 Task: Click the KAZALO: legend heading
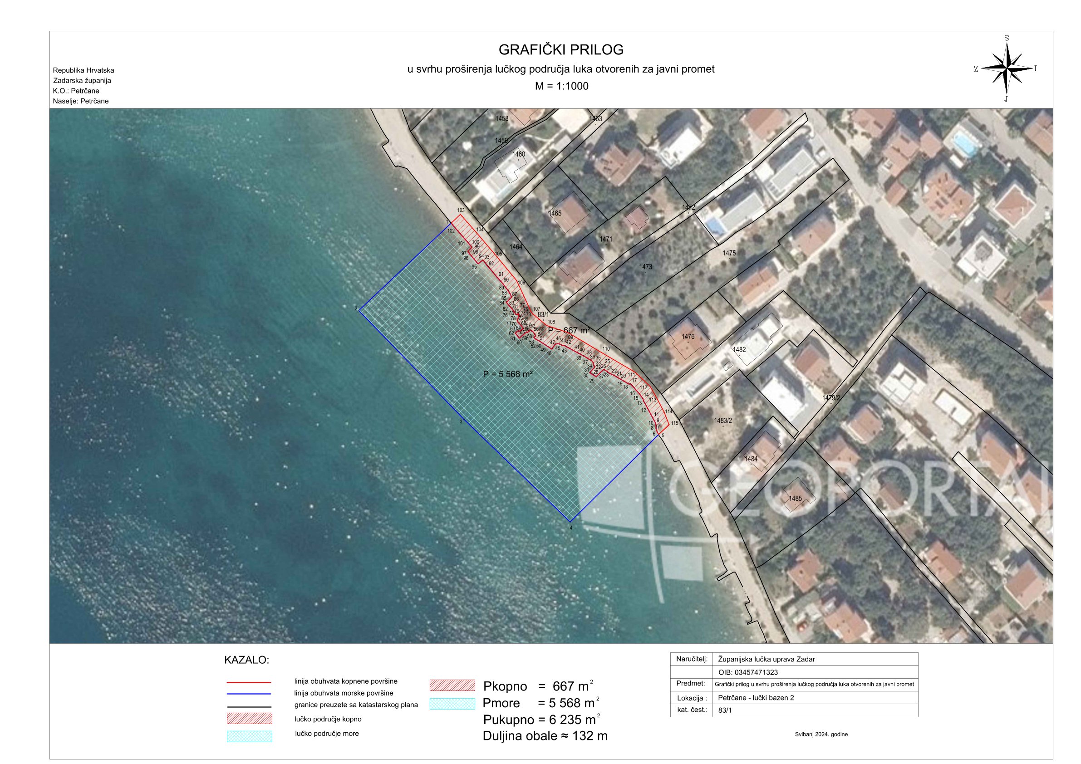[x=246, y=660]
